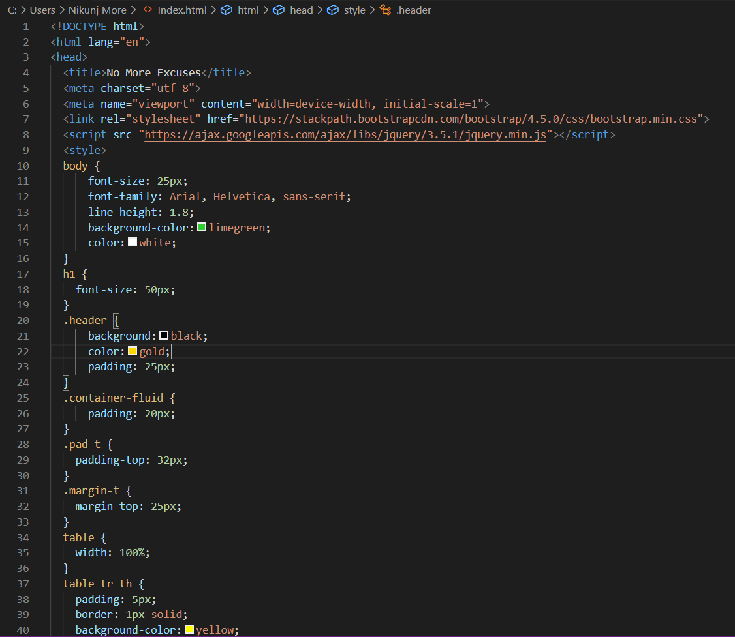Select the Users breadcrumb segment
735x637 pixels.
pyautogui.click(x=42, y=10)
